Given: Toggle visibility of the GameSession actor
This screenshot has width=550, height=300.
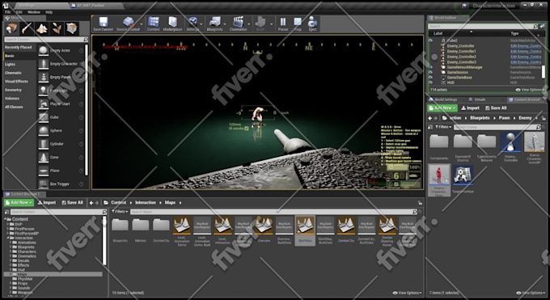Looking at the screenshot, I should coord(431,72).
